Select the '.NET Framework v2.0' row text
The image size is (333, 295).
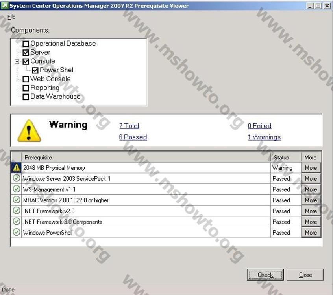click(x=49, y=211)
